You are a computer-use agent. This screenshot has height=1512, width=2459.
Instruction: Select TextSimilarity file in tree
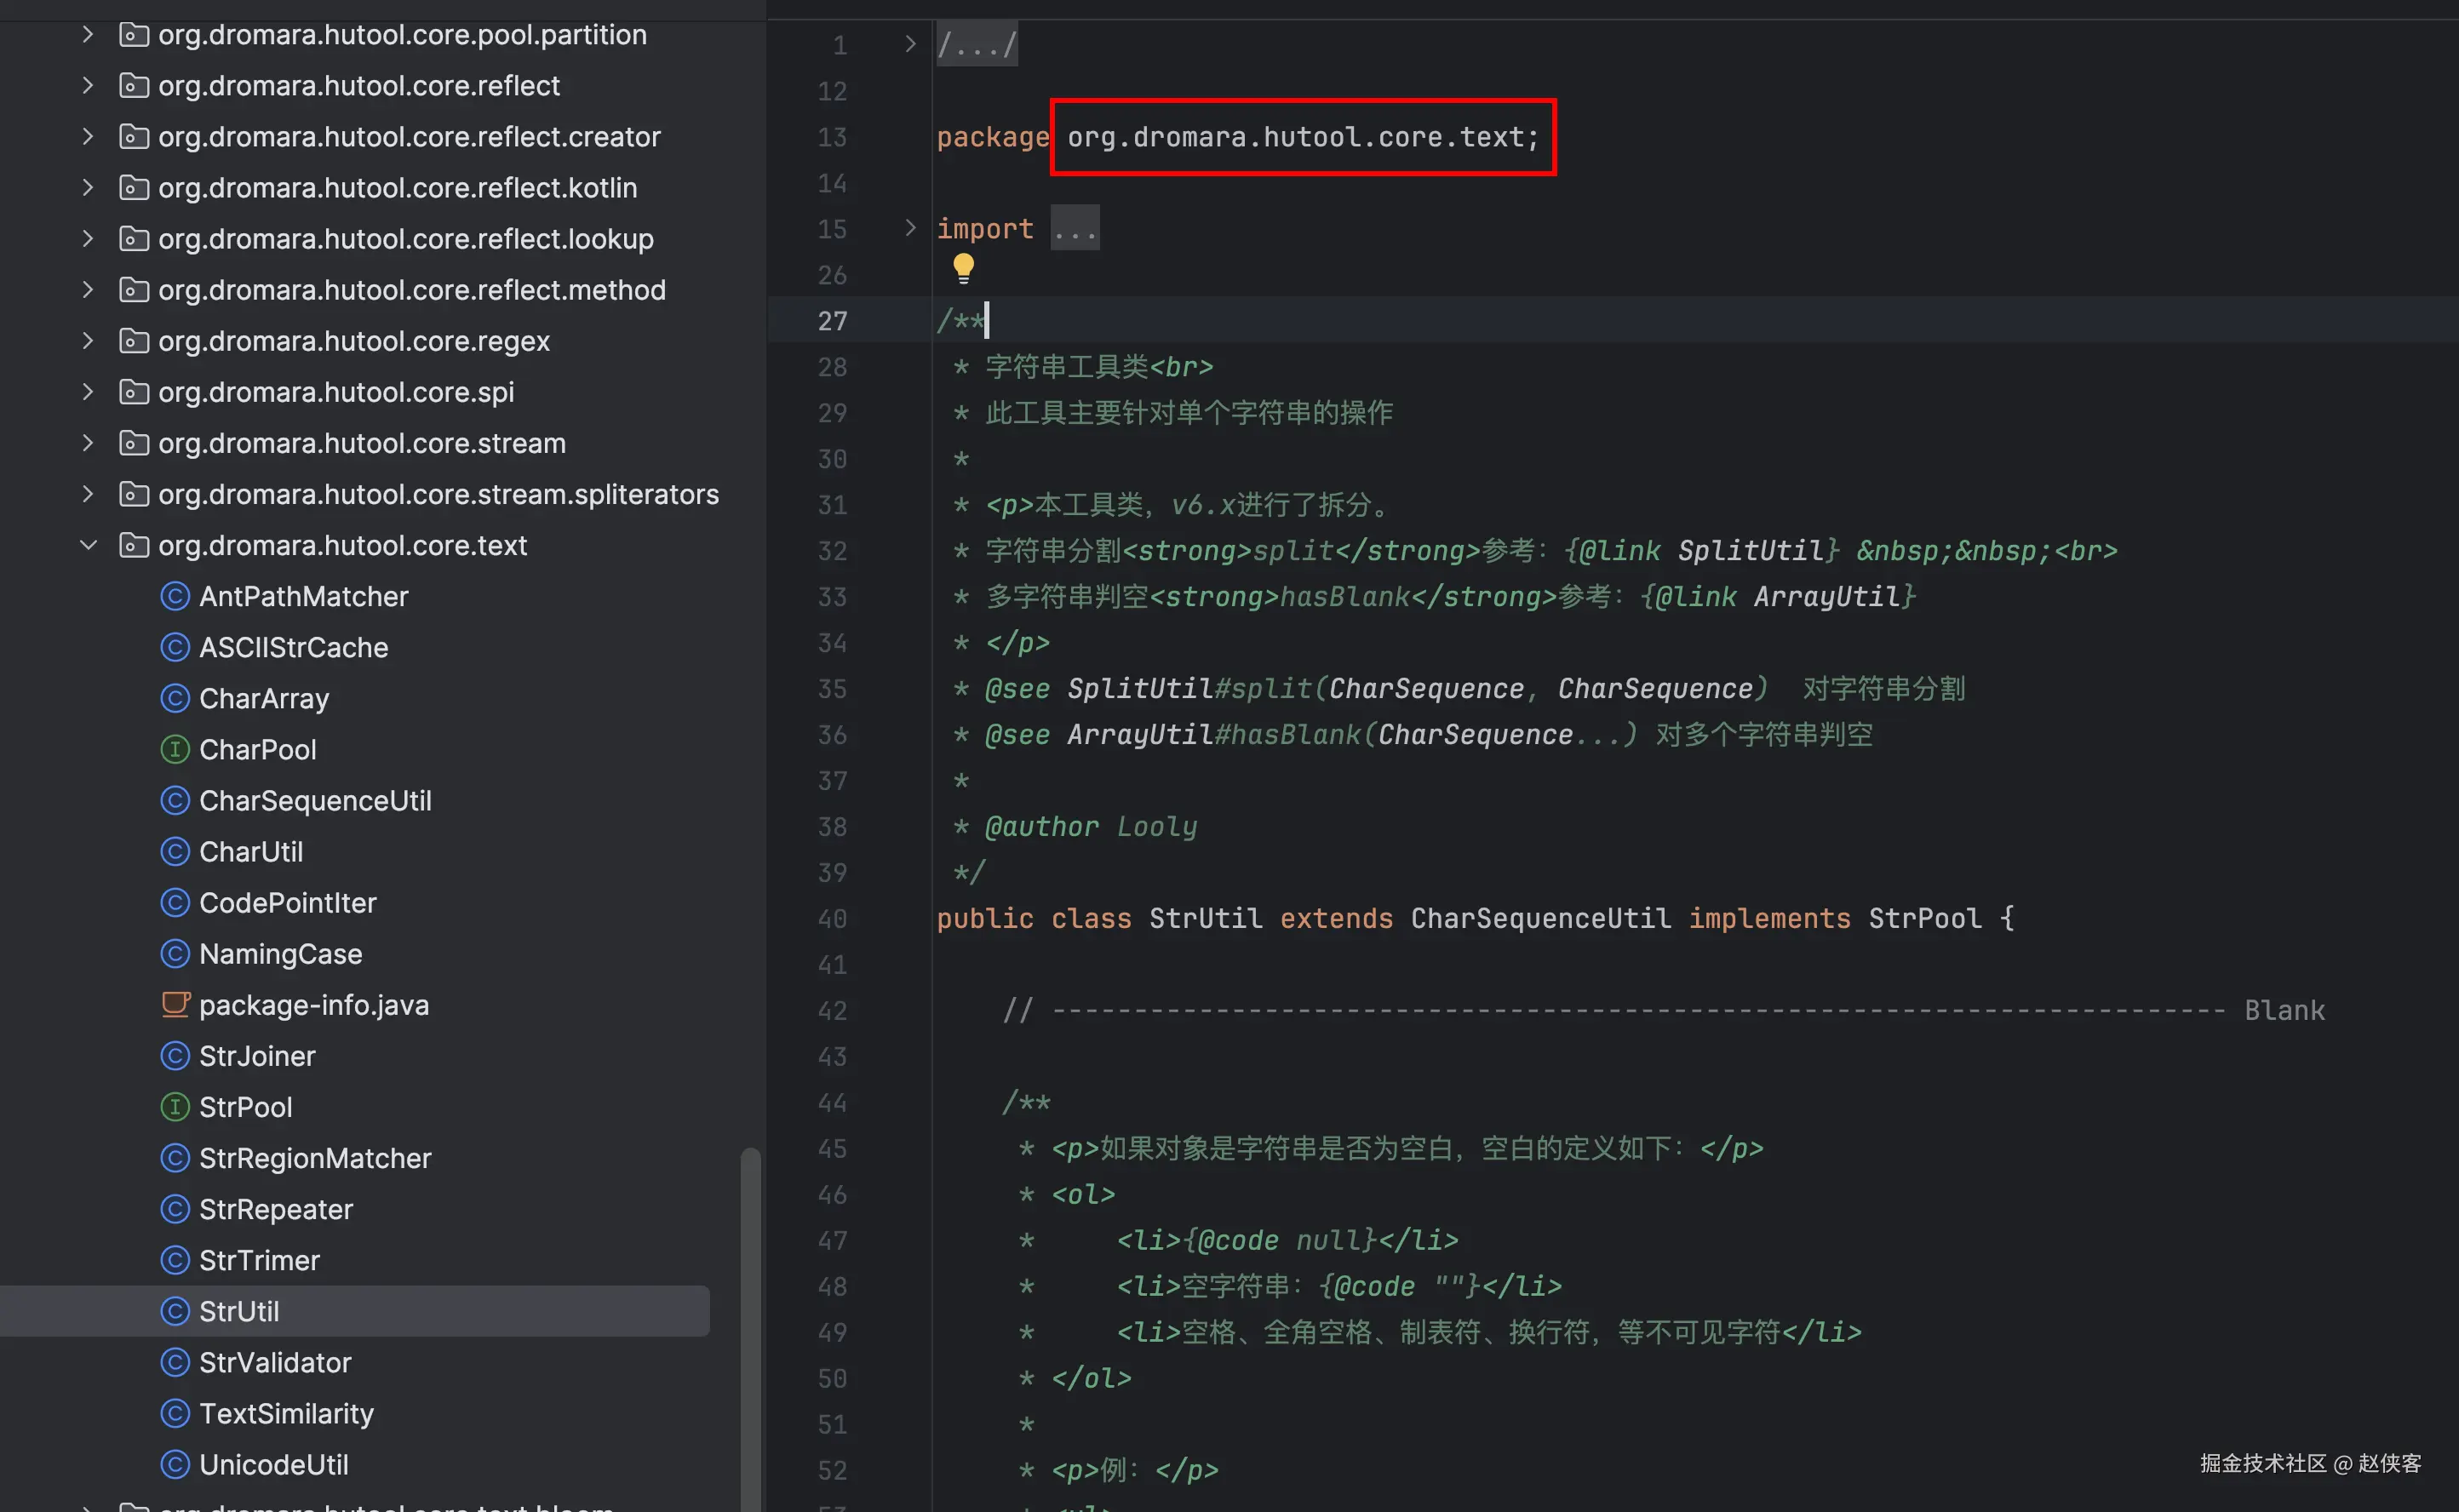tap(286, 1413)
